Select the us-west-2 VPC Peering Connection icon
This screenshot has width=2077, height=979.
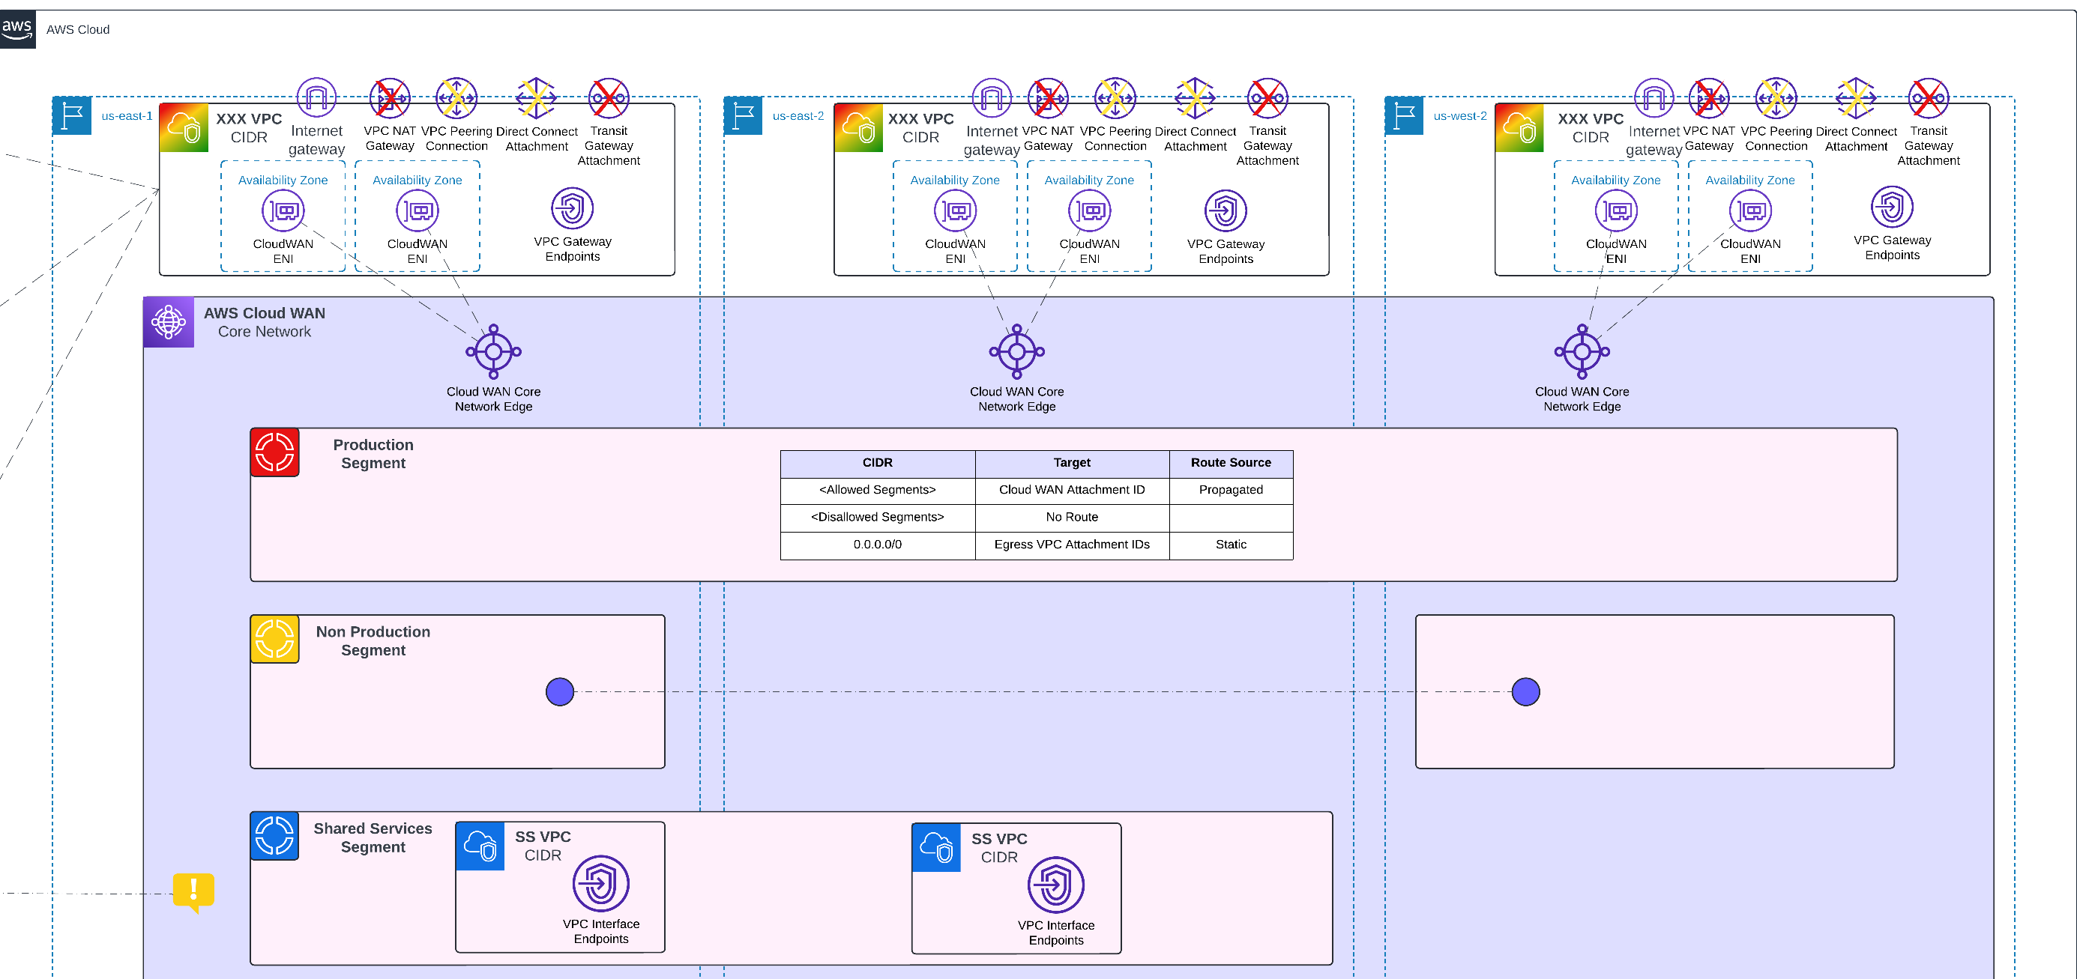tap(1776, 98)
